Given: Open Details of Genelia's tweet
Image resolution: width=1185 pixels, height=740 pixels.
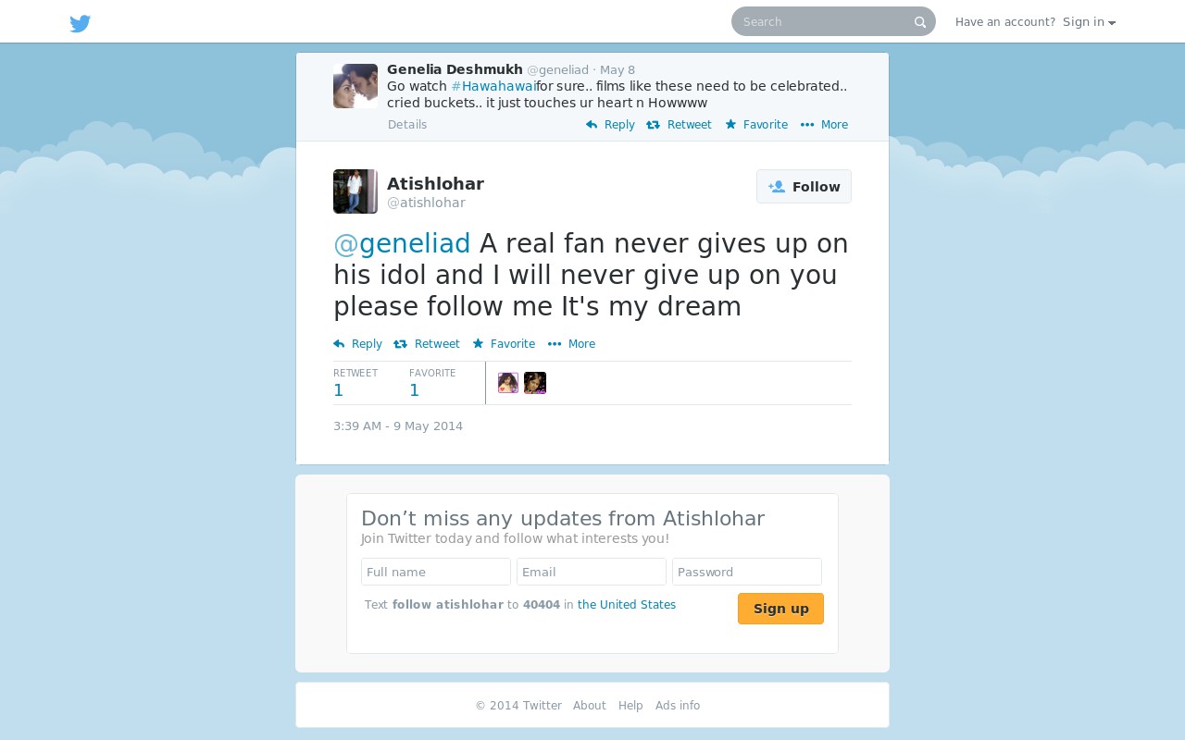Looking at the screenshot, I should pos(407,125).
